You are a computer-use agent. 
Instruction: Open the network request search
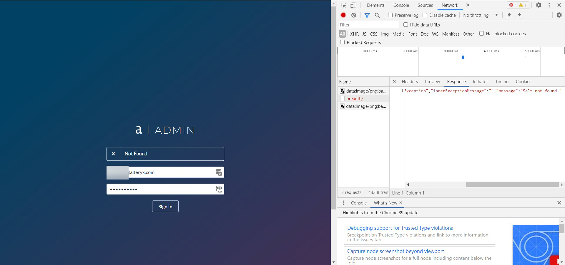point(378,15)
